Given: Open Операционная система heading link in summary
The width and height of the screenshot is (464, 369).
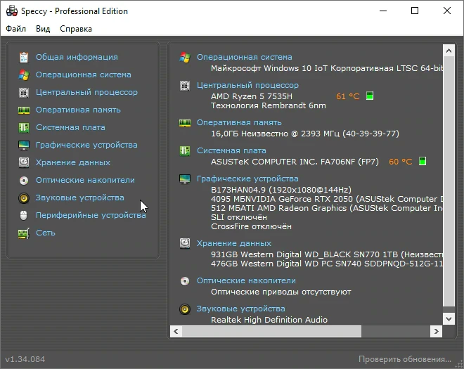Looking at the screenshot, I should tap(245, 57).
